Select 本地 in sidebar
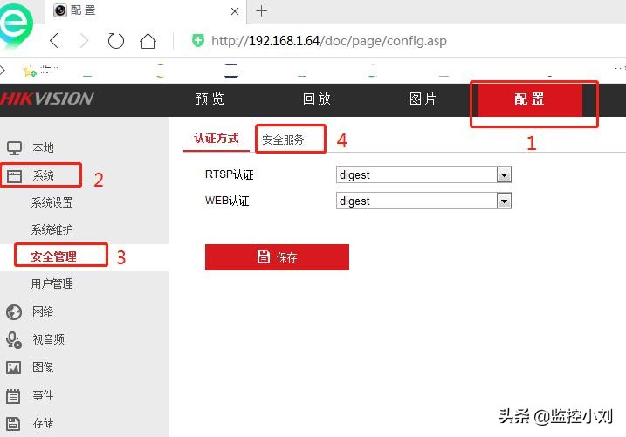Image resolution: width=626 pixels, height=437 pixels. click(43, 148)
